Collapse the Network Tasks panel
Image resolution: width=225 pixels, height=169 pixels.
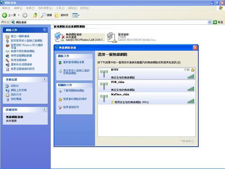pos(44,30)
